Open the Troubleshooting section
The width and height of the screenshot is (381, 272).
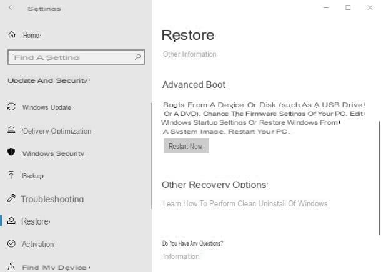pos(52,199)
